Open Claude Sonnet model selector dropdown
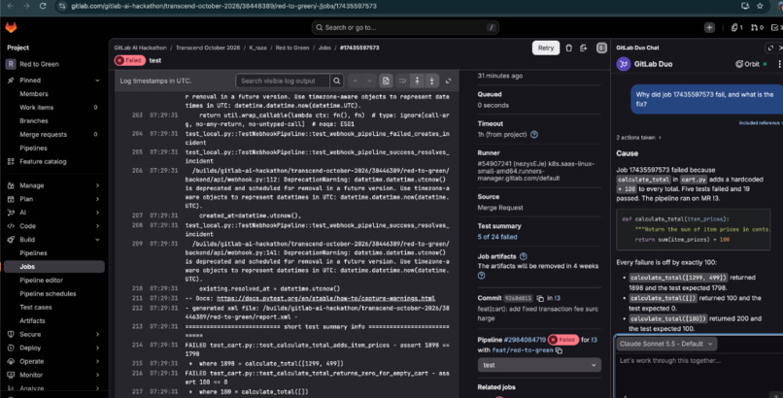Image resolution: width=783 pixels, height=398 pixels. point(665,344)
